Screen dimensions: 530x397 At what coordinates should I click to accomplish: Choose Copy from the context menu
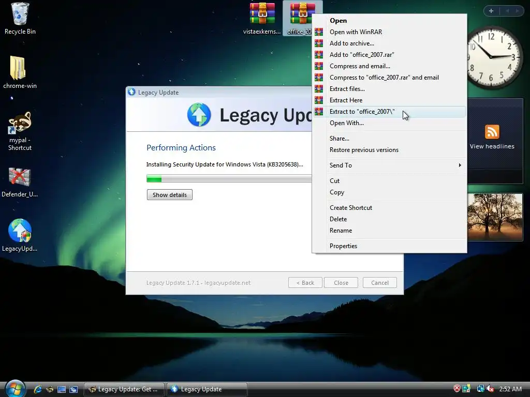tap(389, 192)
